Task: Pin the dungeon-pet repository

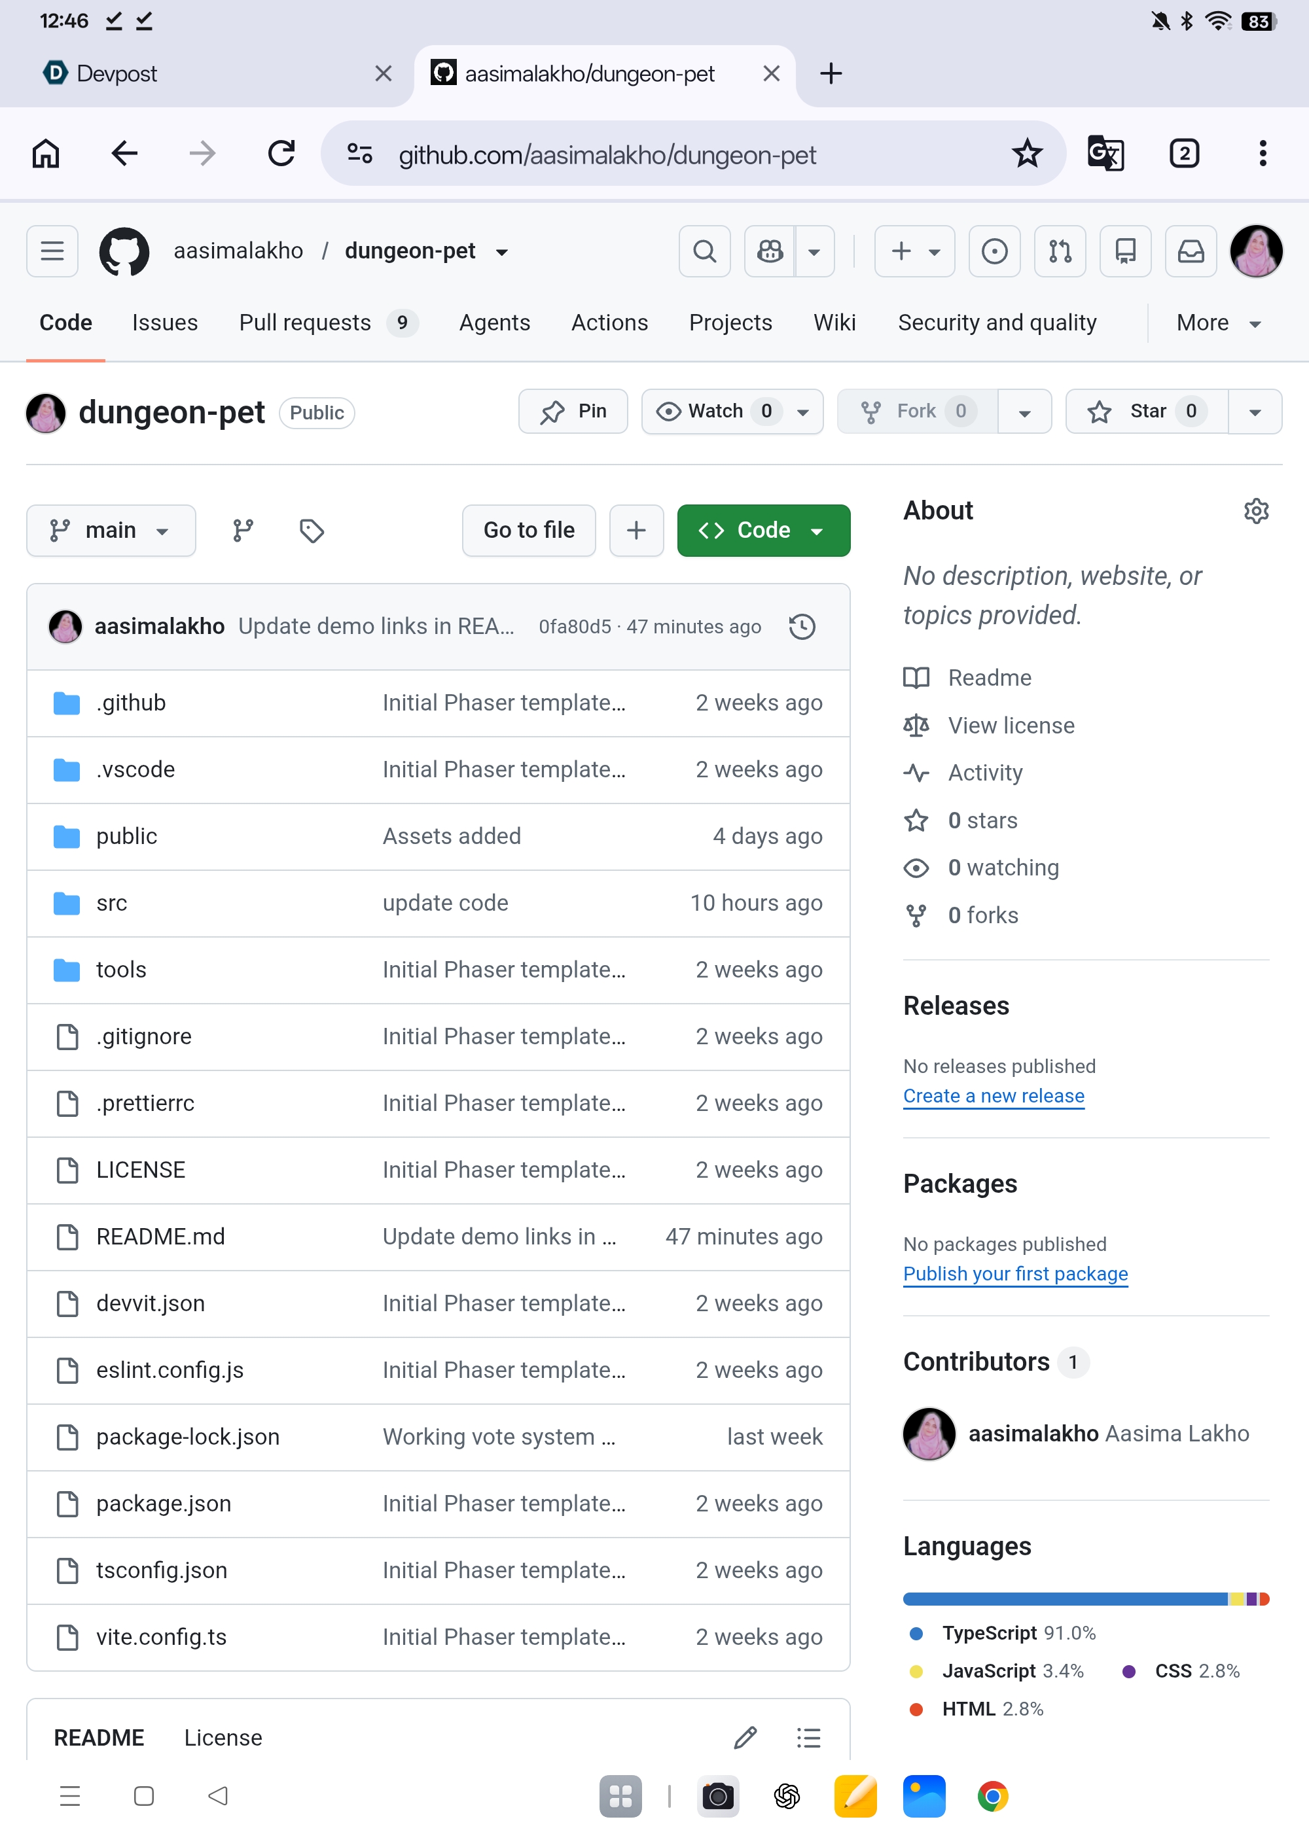Action: click(573, 412)
